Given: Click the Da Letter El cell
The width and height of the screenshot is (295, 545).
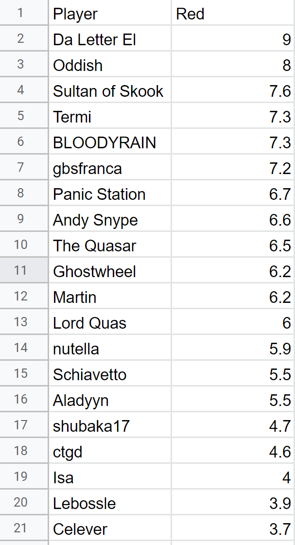Looking at the screenshot, I should click(x=109, y=39).
